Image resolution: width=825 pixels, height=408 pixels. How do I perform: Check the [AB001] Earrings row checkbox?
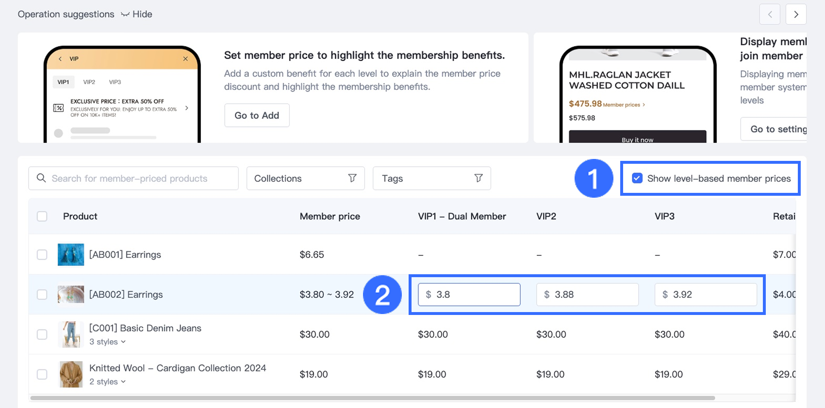[x=42, y=255]
